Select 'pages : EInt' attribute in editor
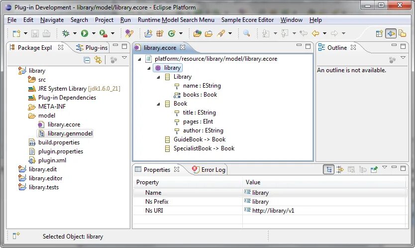 point(194,122)
